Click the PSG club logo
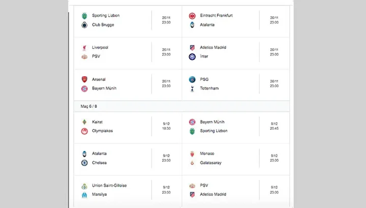 click(192, 80)
